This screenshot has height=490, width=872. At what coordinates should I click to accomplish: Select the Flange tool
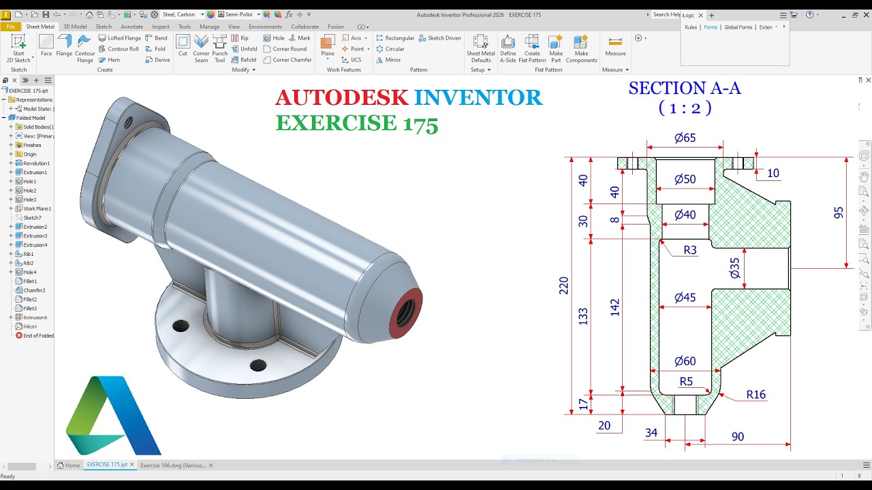(x=64, y=45)
